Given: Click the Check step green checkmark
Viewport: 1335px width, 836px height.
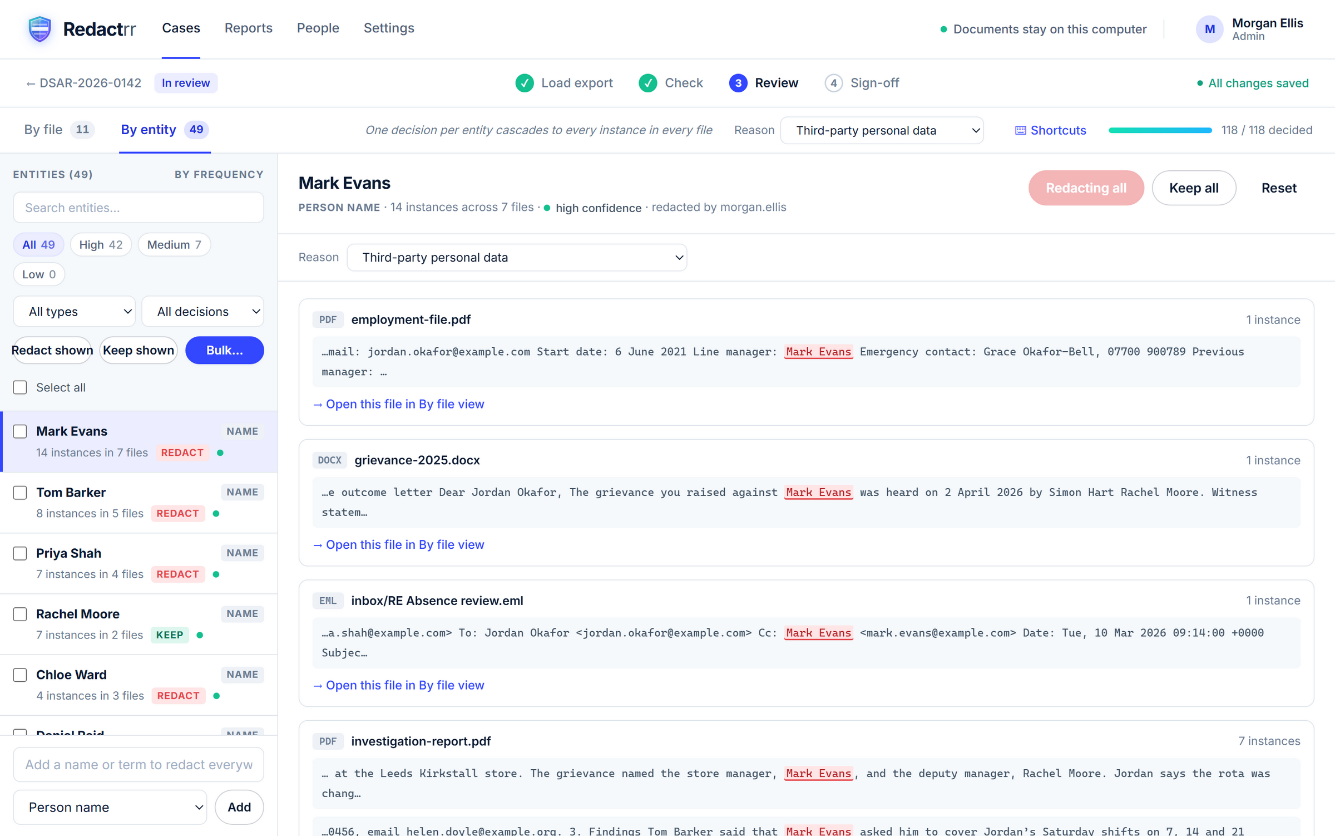Looking at the screenshot, I should 647,83.
